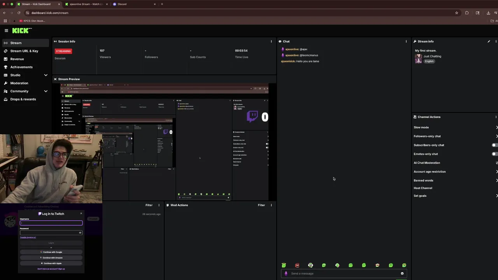This screenshot has width=498, height=280.
Task: Open Stream URL & Key page
Action: (x=26, y=51)
